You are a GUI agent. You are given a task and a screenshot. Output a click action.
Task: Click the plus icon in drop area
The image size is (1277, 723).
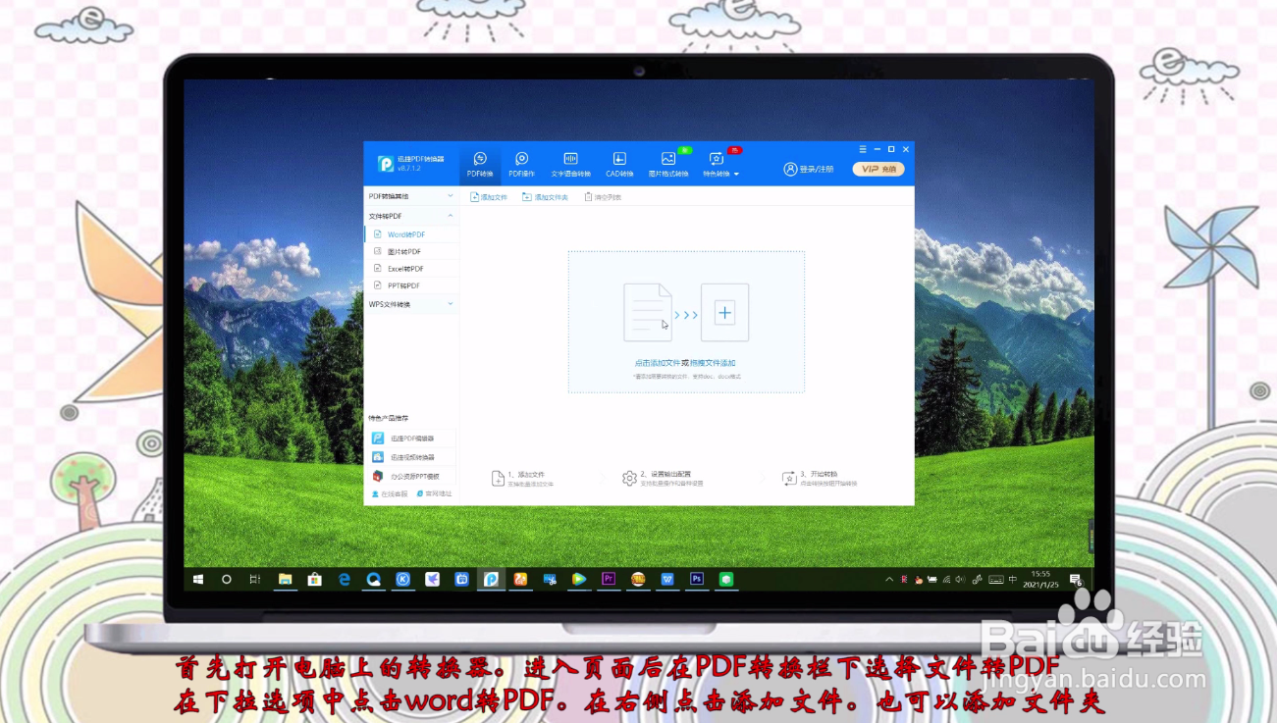tap(724, 313)
